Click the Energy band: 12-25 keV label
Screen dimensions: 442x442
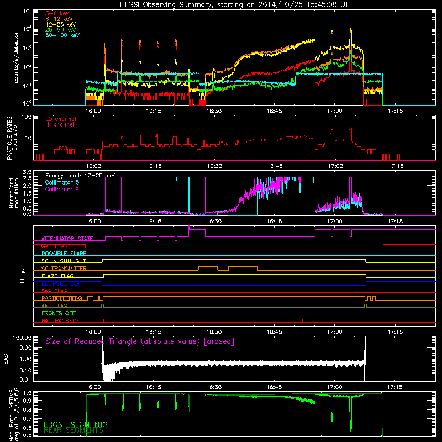80,176
